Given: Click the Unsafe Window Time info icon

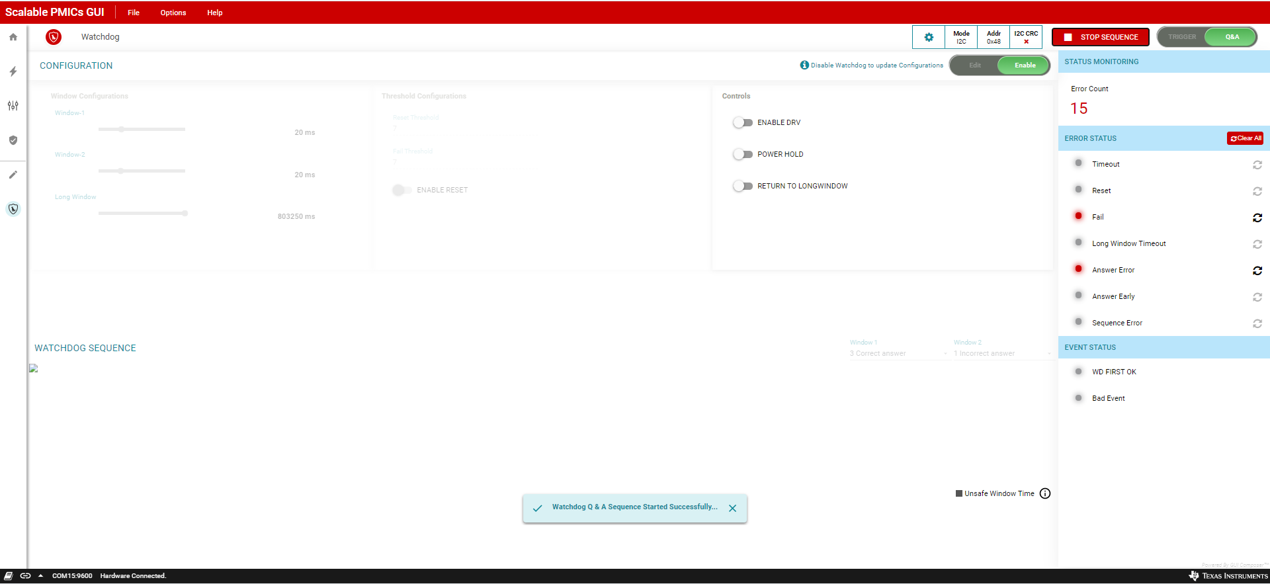Looking at the screenshot, I should point(1045,493).
